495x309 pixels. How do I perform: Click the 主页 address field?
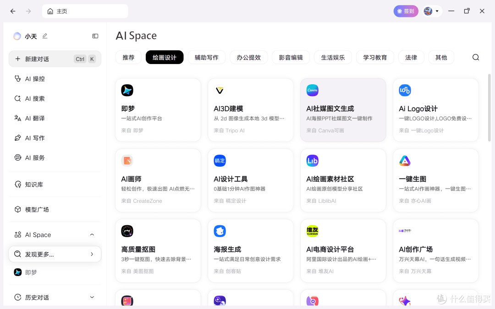[85, 11]
